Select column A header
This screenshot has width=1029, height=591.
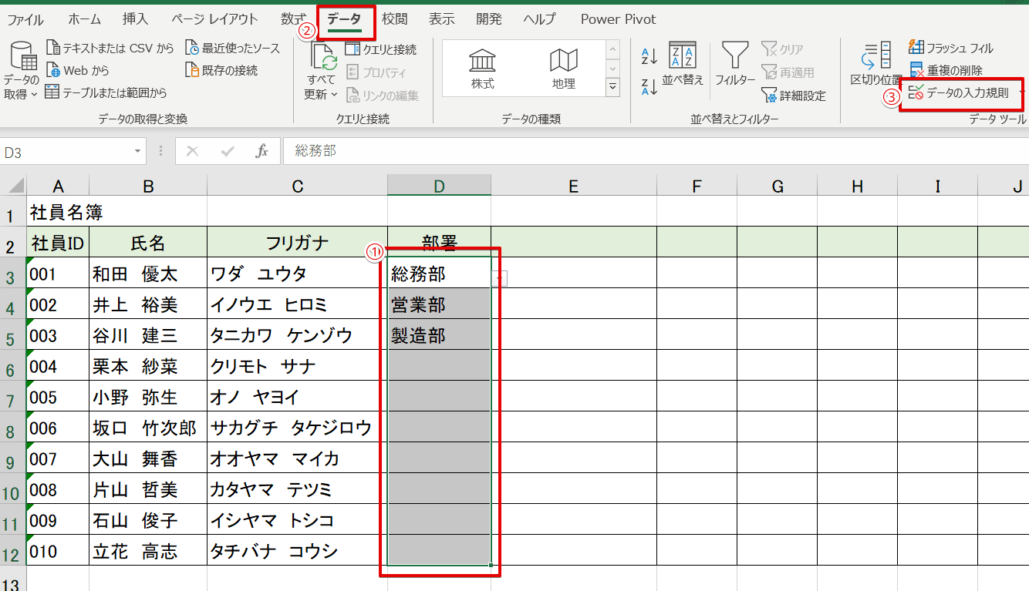[x=58, y=185]
